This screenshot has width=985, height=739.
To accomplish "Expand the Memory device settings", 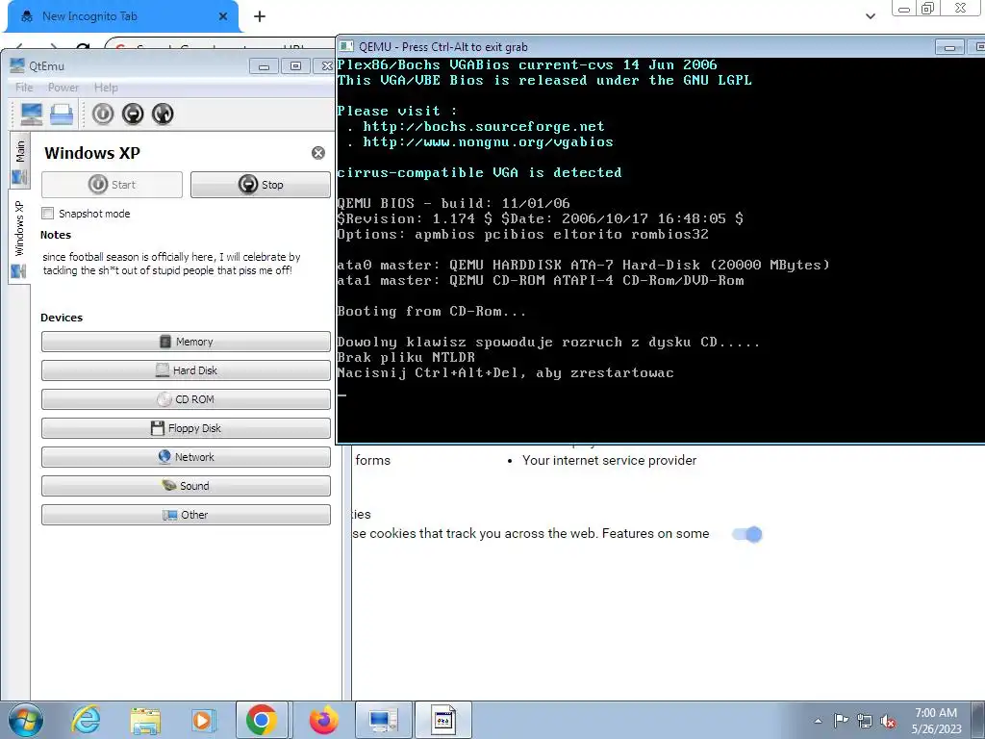I will [x=186, y=342].
